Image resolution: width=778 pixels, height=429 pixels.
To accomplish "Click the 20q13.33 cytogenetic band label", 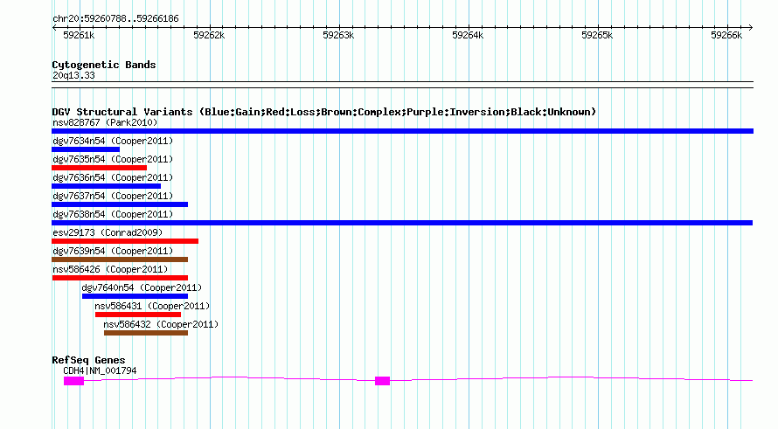I will [73, 75].
